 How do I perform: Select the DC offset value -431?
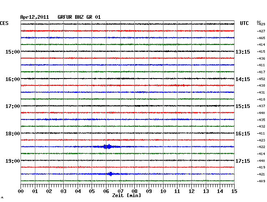pyautogui.click(x=261, y=92)
